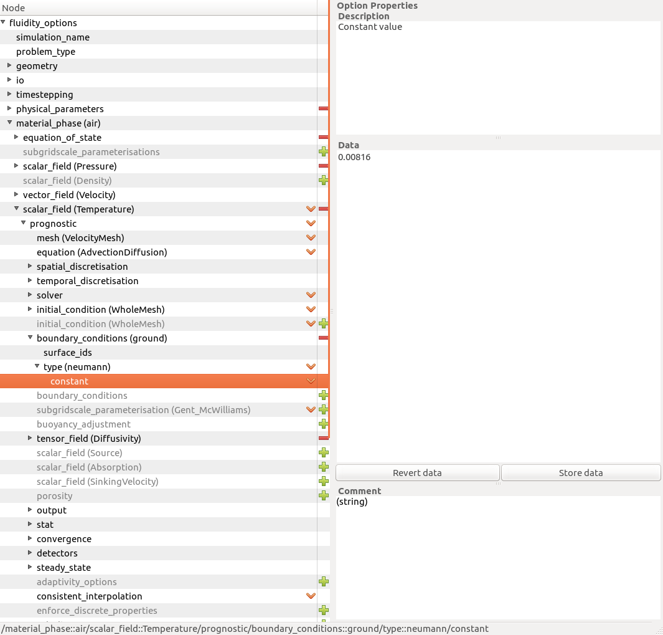
Task: Click the Store data button
Action: coord(581,473)
